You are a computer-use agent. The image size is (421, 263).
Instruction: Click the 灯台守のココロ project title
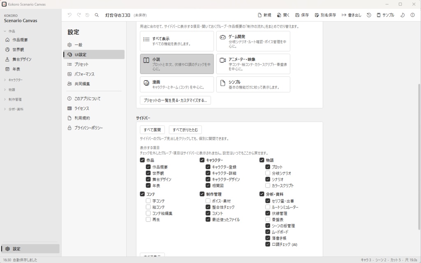118,15
